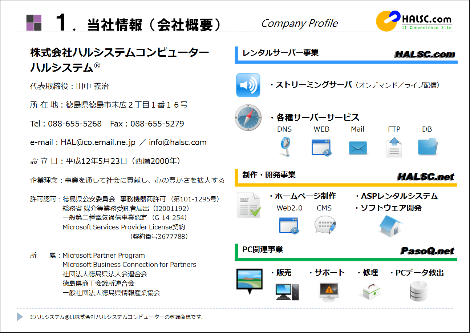
Task: Click the HAL@co.email.ne.jp email address
Action: point(98,143)
